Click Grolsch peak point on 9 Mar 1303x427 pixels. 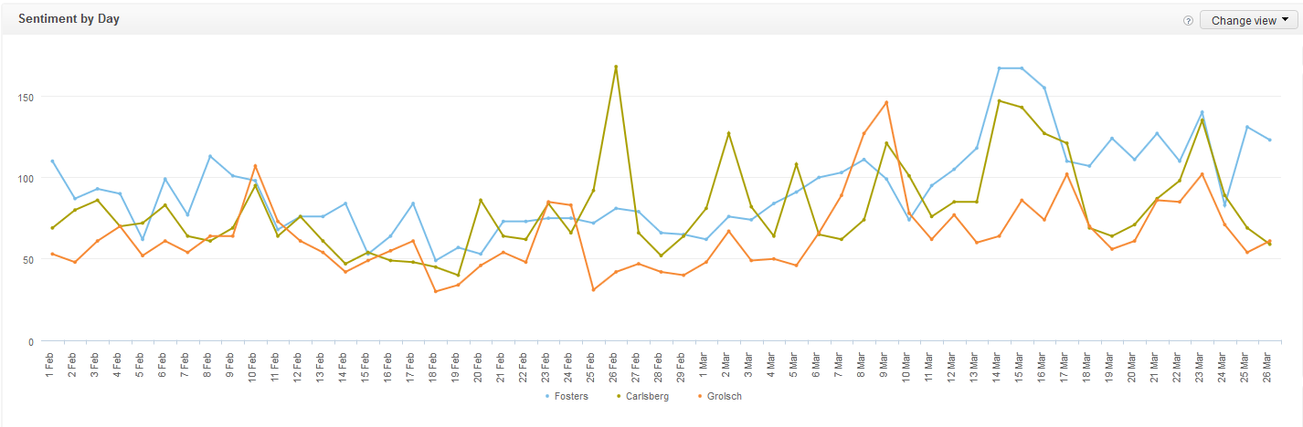[885, 102]
